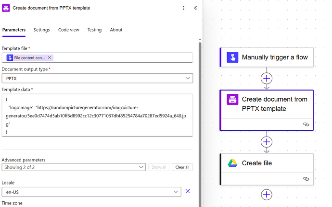Open the Code view tab
Image resolution: width=332 pixels, height=207 pixels.
pos(68,30)
